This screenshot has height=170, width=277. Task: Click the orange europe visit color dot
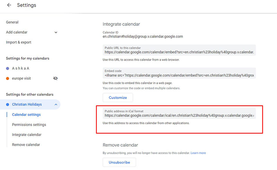coord(8,78)
